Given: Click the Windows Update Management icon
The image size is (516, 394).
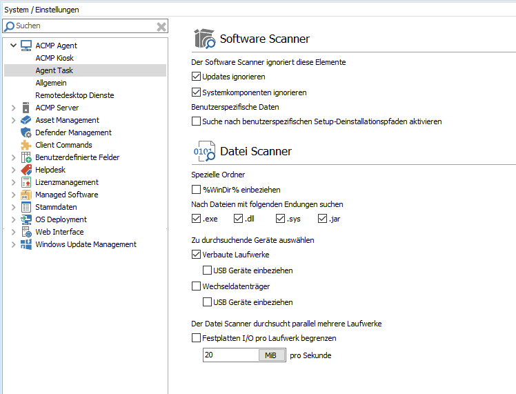Looking at the screenshot, I should click(x=26, y=244).
